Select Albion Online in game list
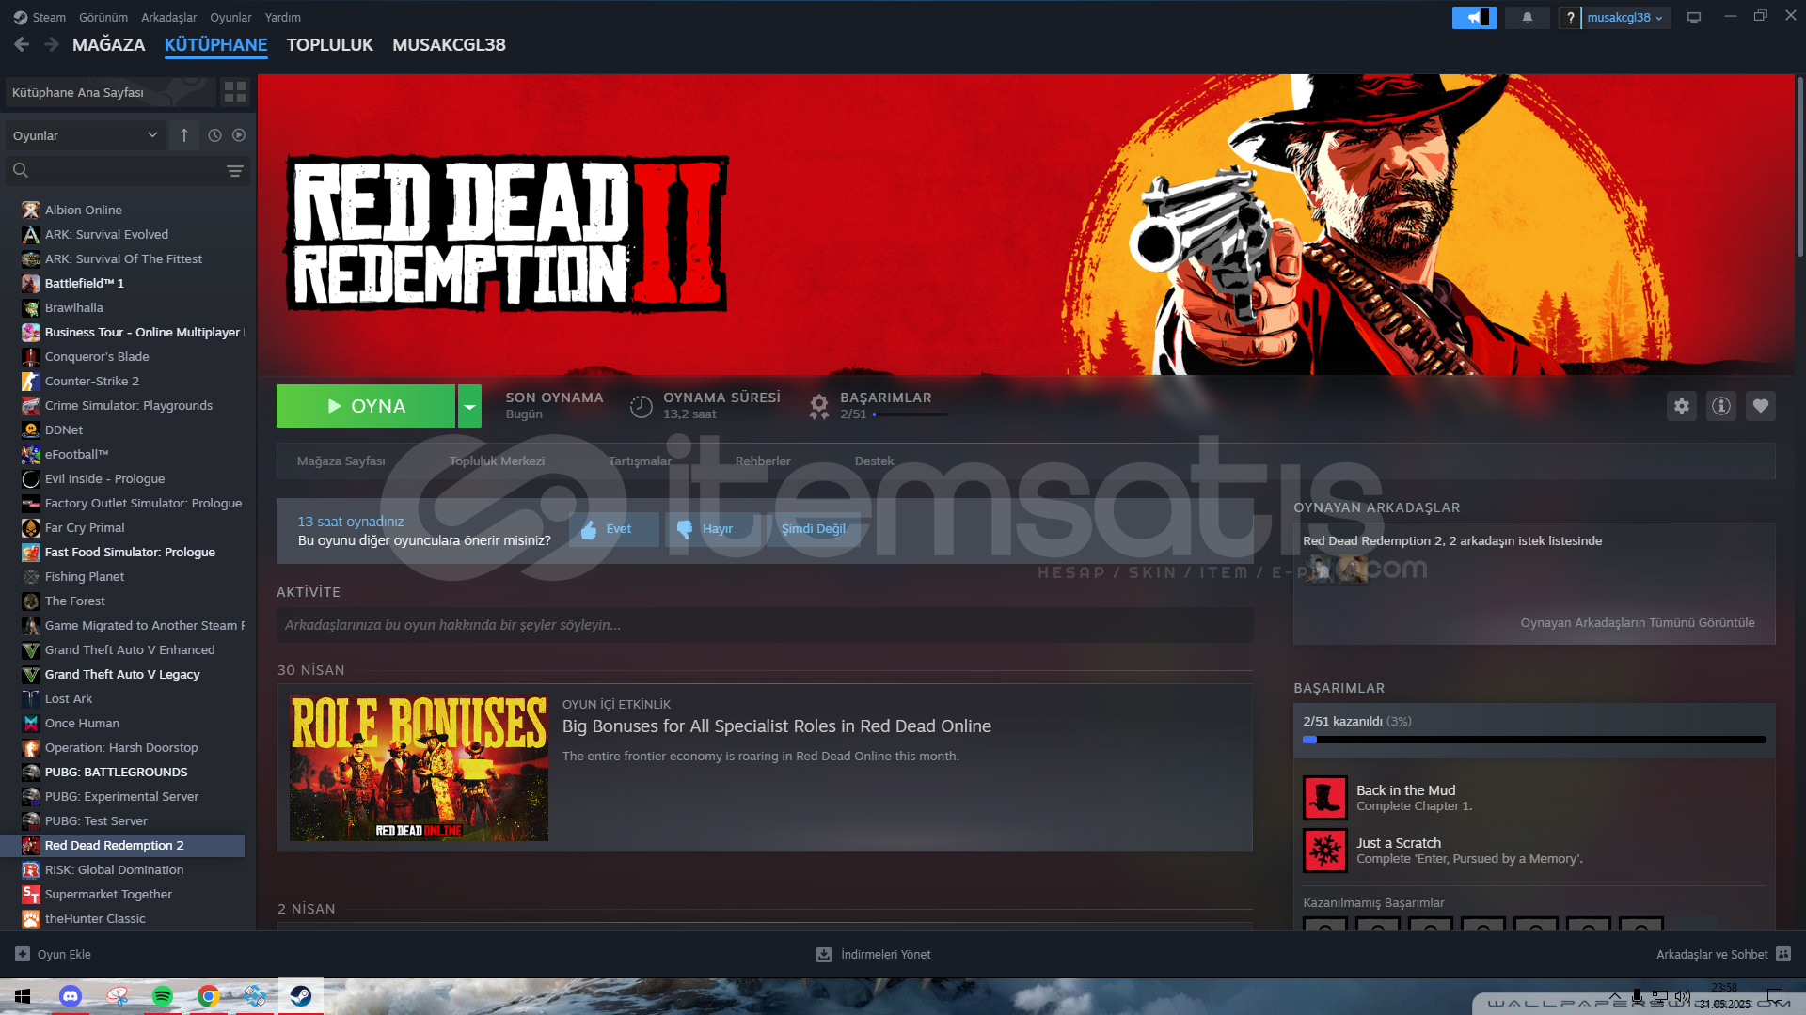This screenshot has width=1806, height=1015. [84, 210]
